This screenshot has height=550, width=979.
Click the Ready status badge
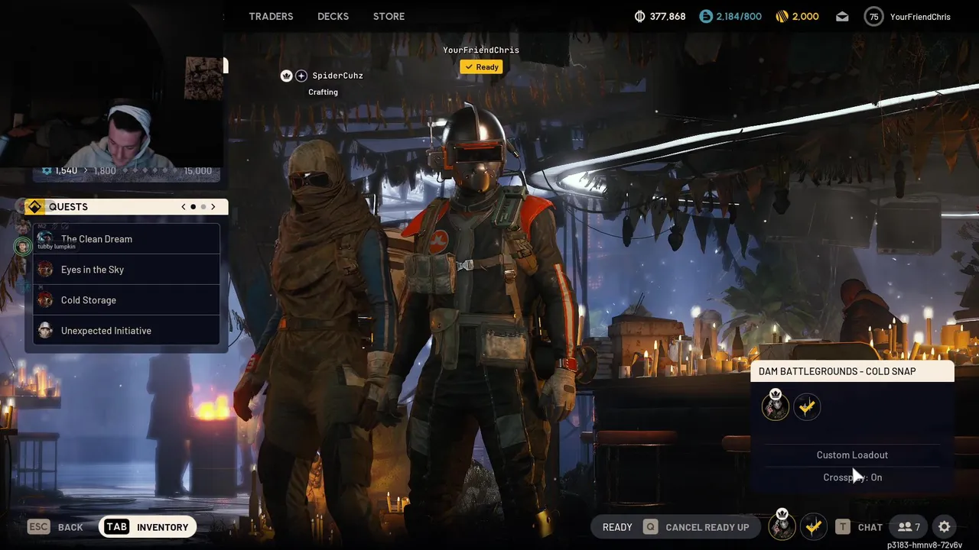[481, 67]
